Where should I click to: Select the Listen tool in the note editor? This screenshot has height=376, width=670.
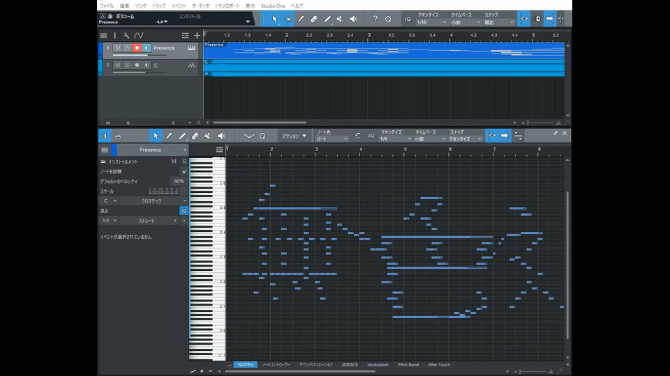(x=221, y=136)
